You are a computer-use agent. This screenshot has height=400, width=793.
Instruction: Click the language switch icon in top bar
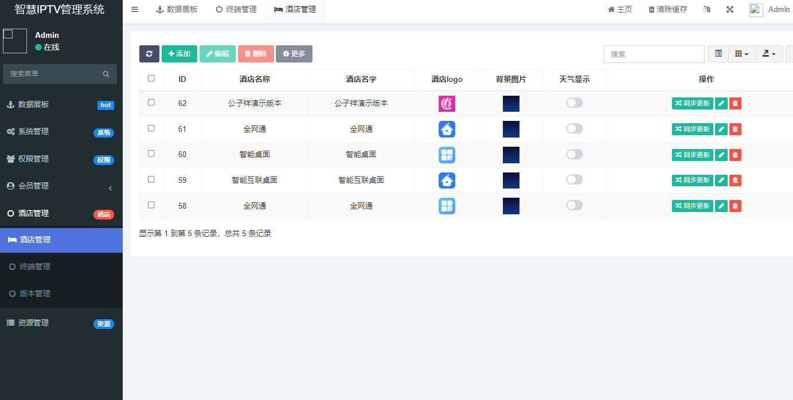(x=707, y=9)
